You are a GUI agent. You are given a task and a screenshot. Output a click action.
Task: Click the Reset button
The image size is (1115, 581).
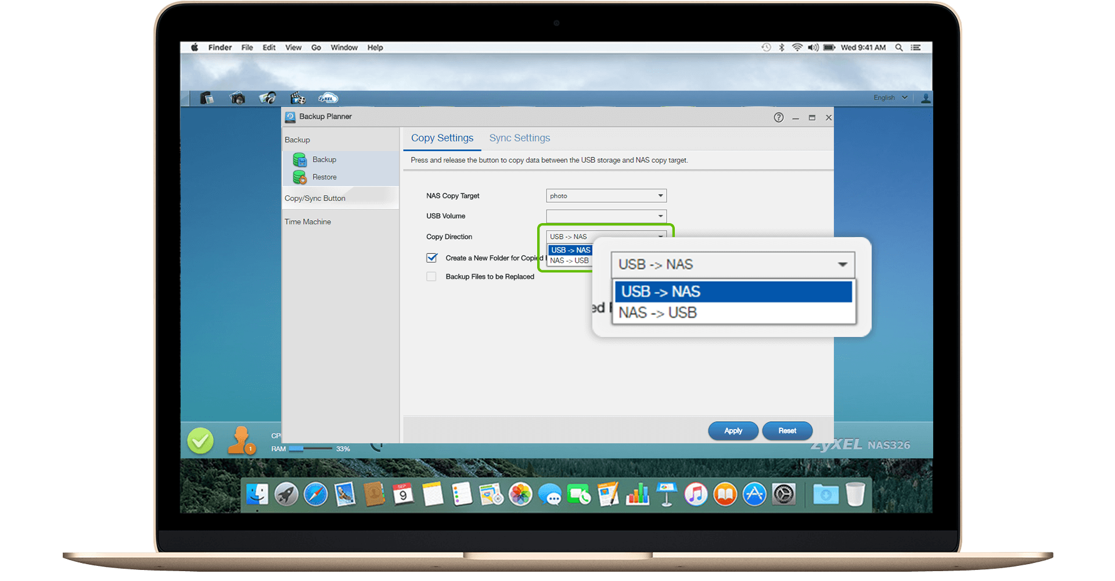tap(787, 431)
